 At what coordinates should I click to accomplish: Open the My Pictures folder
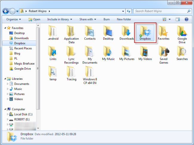pyautogui.click(x=127, y=53)
